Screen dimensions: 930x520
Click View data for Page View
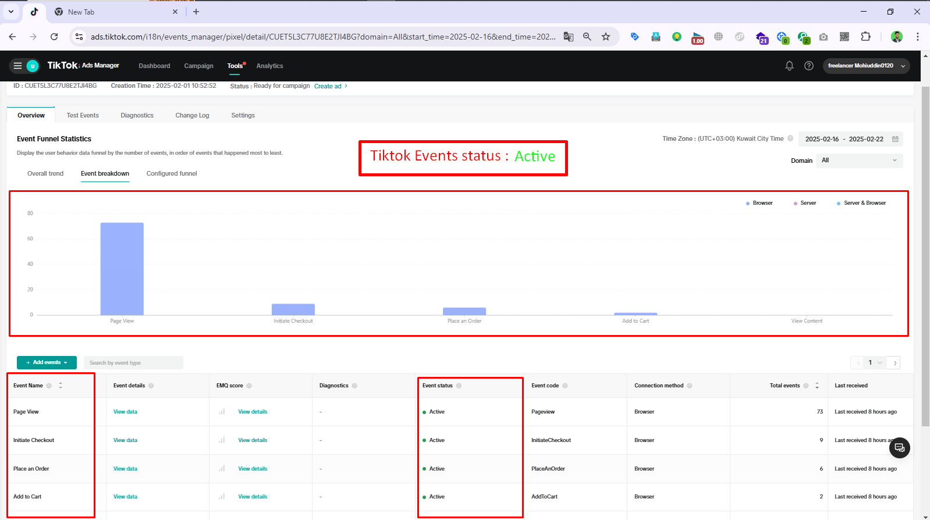click(125, 412)
